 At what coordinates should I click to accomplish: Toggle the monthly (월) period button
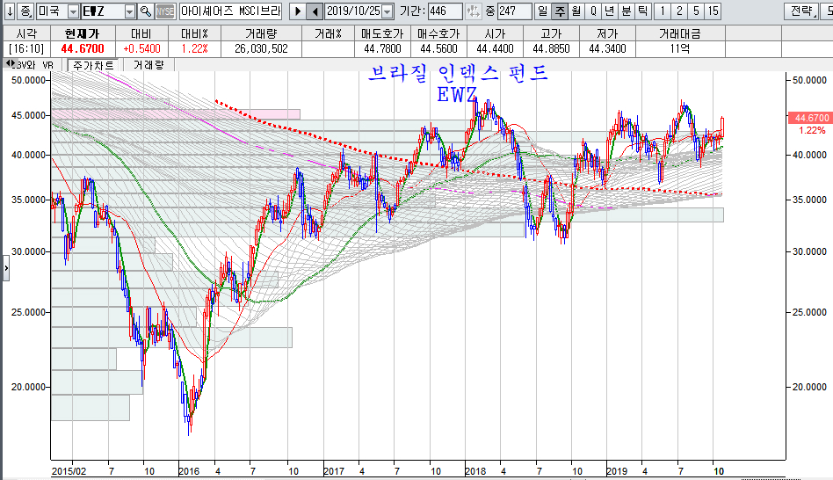click(x=575, y=11)
